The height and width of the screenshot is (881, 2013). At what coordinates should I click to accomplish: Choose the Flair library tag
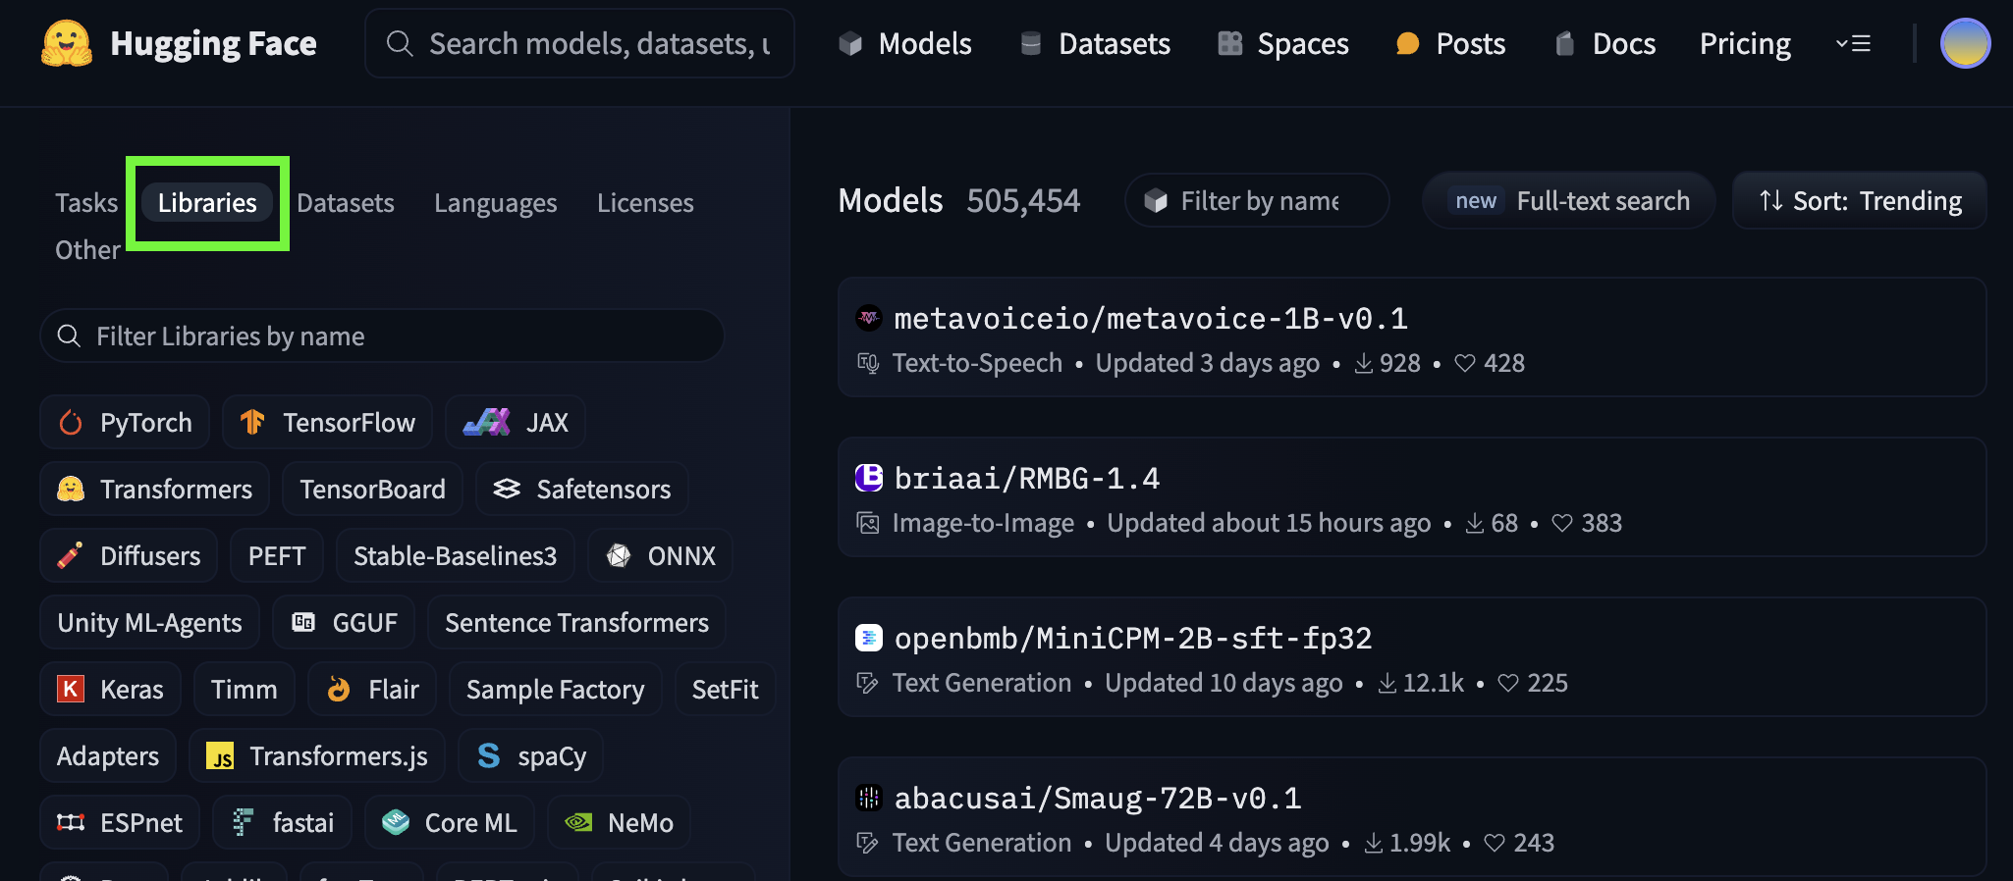coord(372,690)
